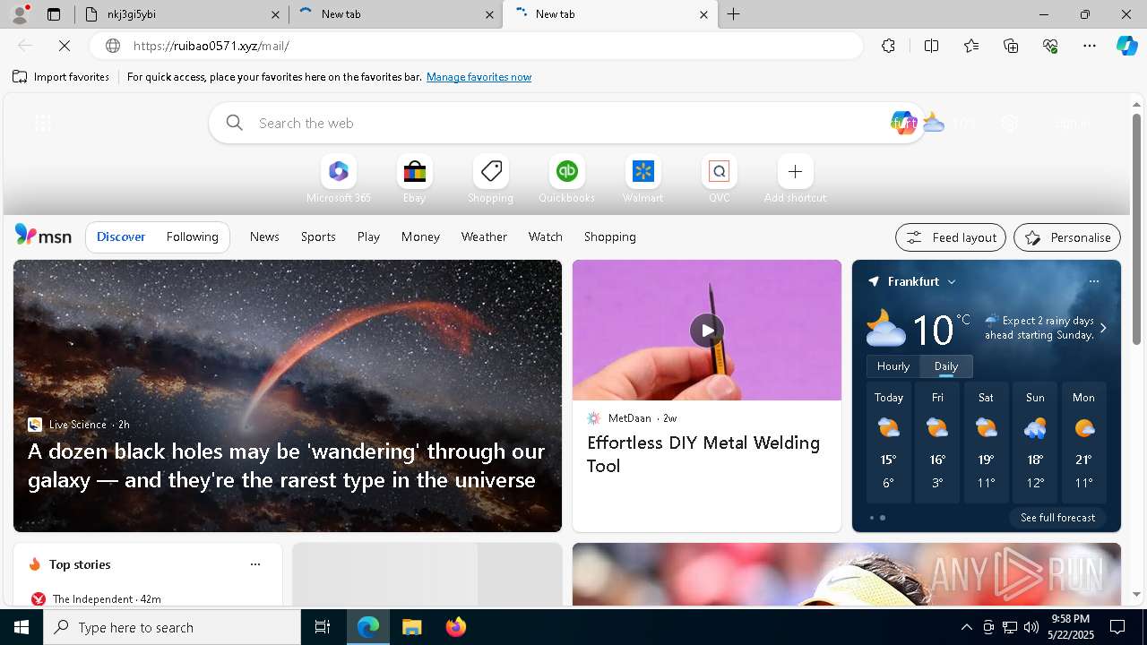Open the Money tab
This screenshot has height=645, width=1147.
pos(420,236)
